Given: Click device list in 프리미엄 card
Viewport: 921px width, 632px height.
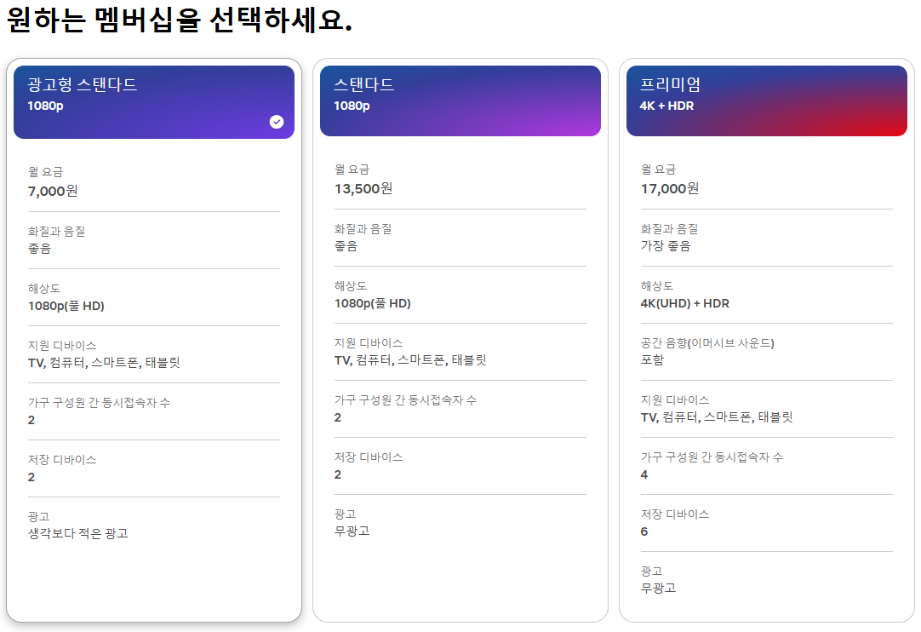Looking at the screenshot, I should 717,417.
